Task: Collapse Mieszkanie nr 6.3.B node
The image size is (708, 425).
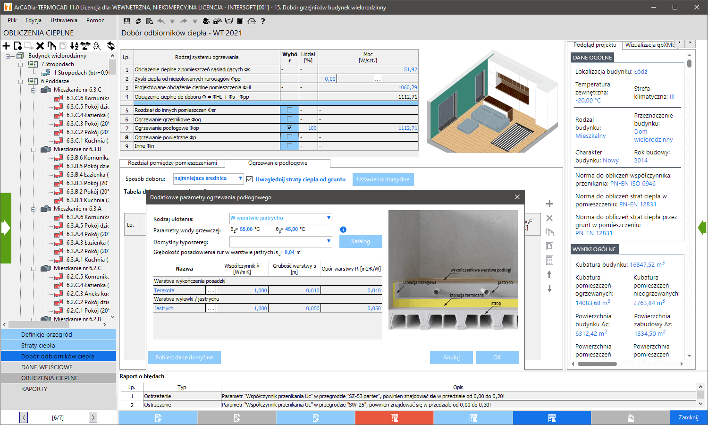Action: (34, 149)
